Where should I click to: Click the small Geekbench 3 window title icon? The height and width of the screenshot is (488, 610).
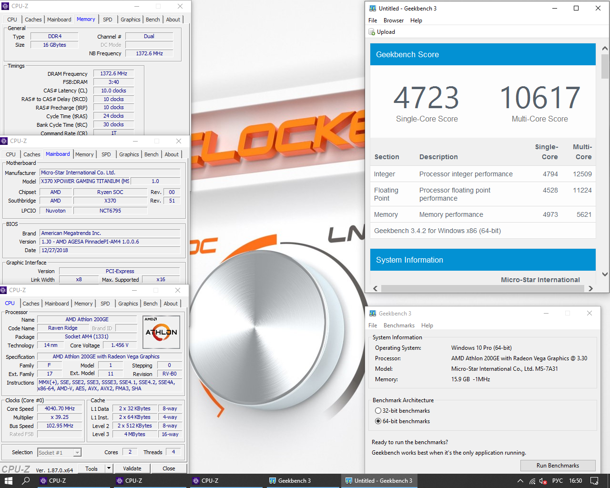pyautogui.click(x=373, y=313)
